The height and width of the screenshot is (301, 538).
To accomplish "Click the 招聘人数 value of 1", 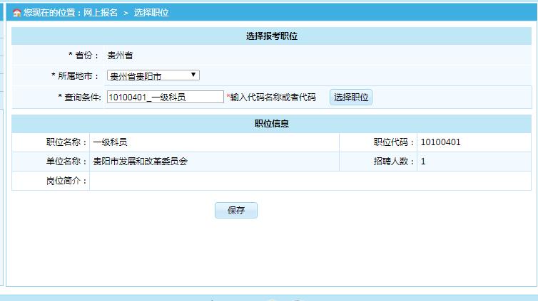I will 423,162.
